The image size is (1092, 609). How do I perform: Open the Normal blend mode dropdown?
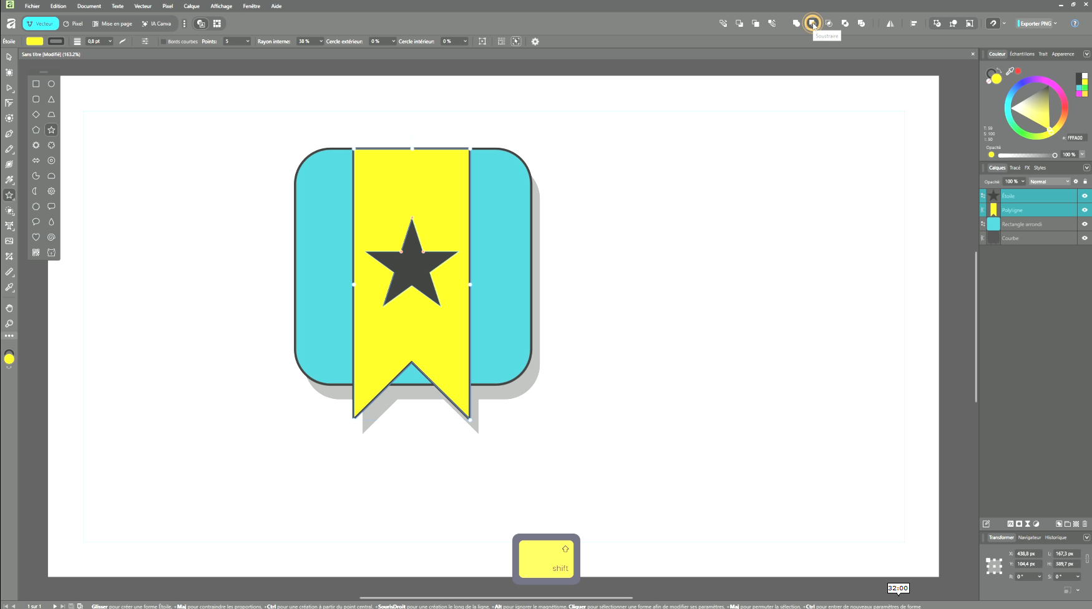pos(1050,181)
